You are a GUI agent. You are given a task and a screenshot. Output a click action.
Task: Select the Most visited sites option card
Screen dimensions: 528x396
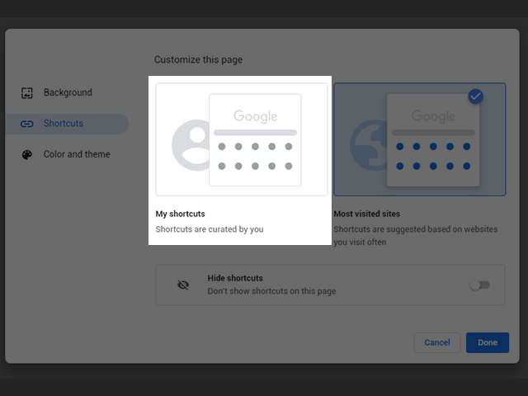[419, 139]
